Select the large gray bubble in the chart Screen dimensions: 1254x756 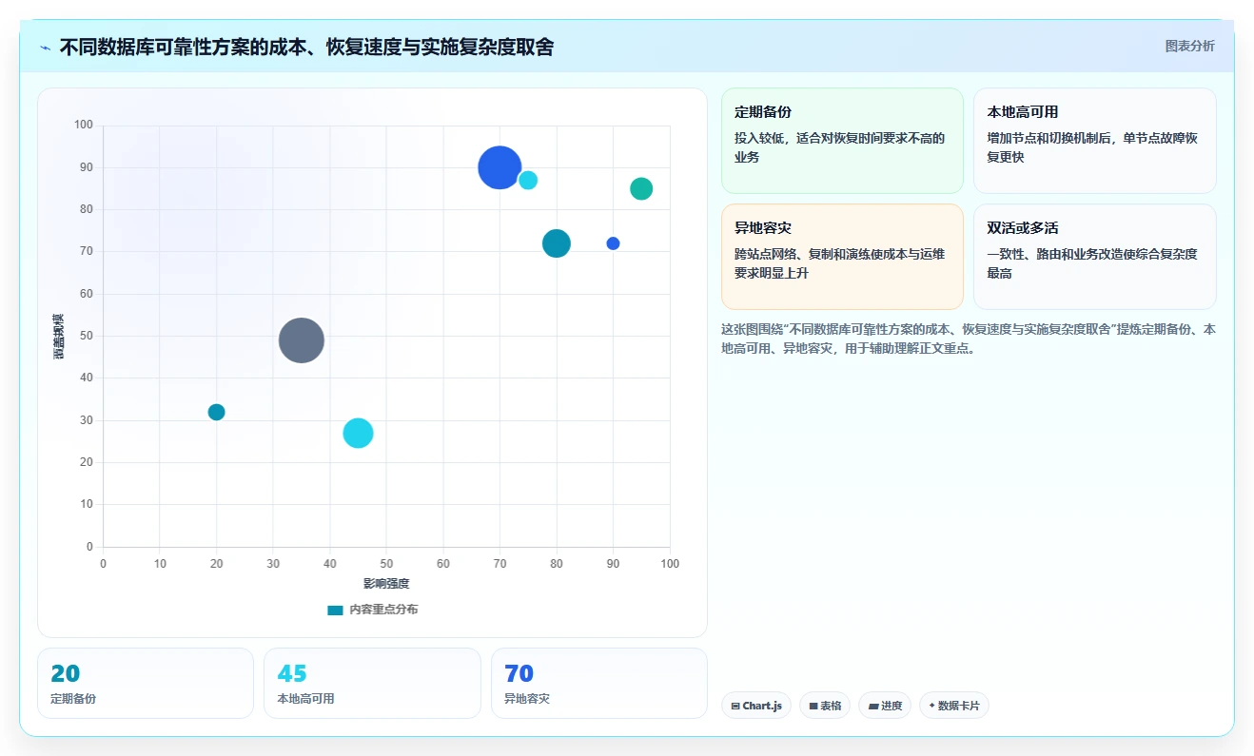(x=302, y=340)
